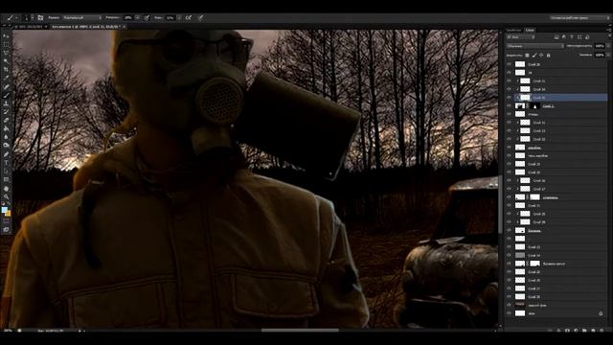Lock layer position
Image resolution: width=613 pixels, height=345 pixels.
point(541,56)
